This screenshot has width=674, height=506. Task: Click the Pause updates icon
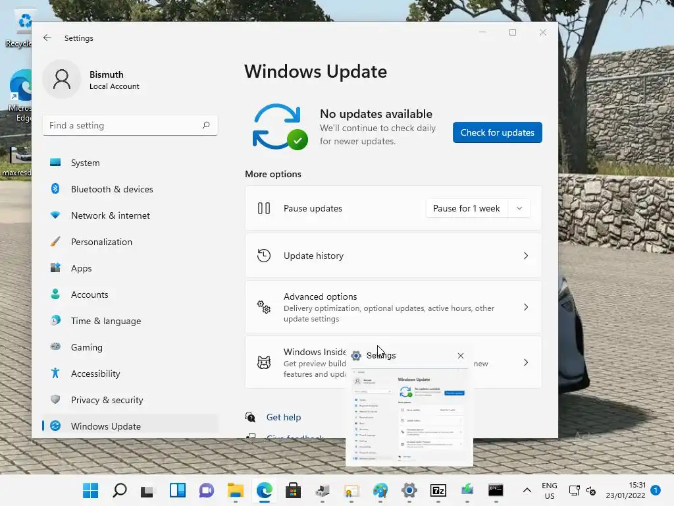coord(264,208)
